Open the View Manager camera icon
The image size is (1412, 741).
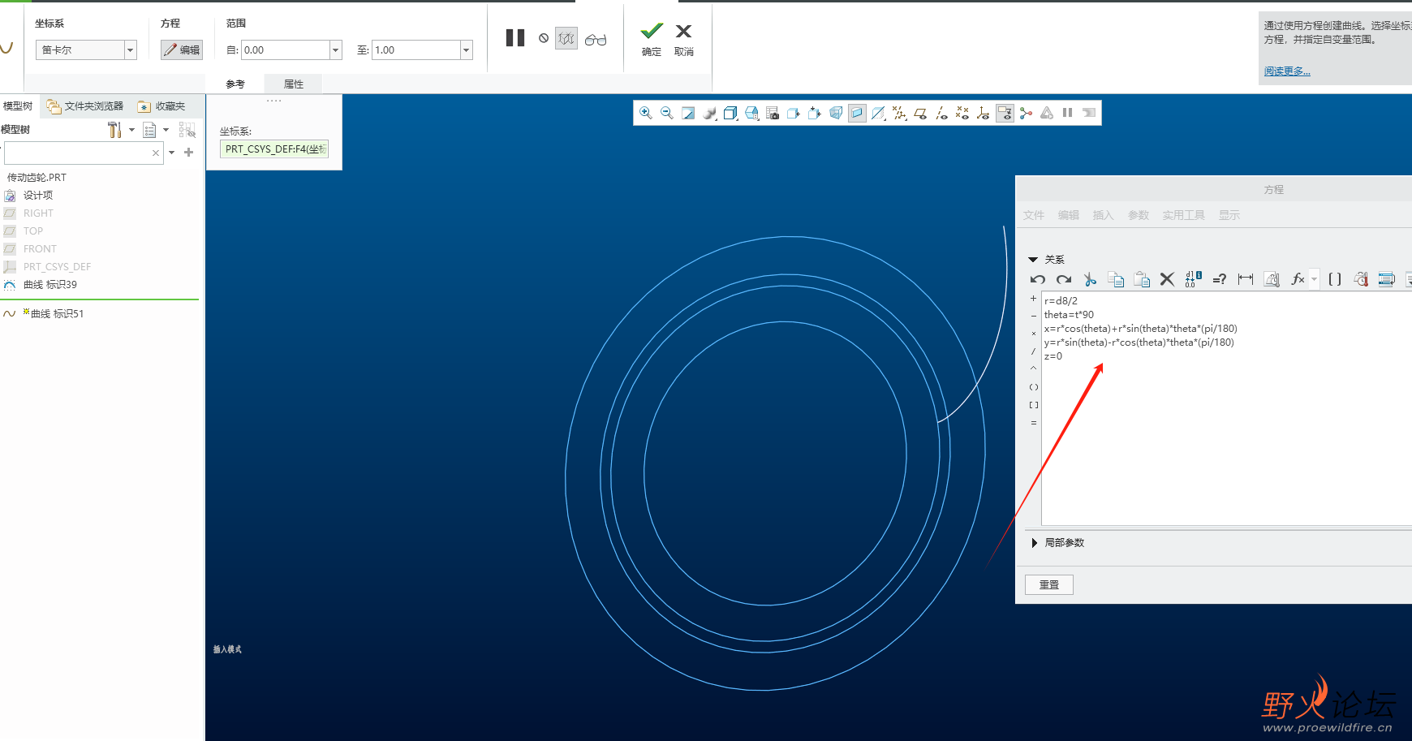[773, 113]
